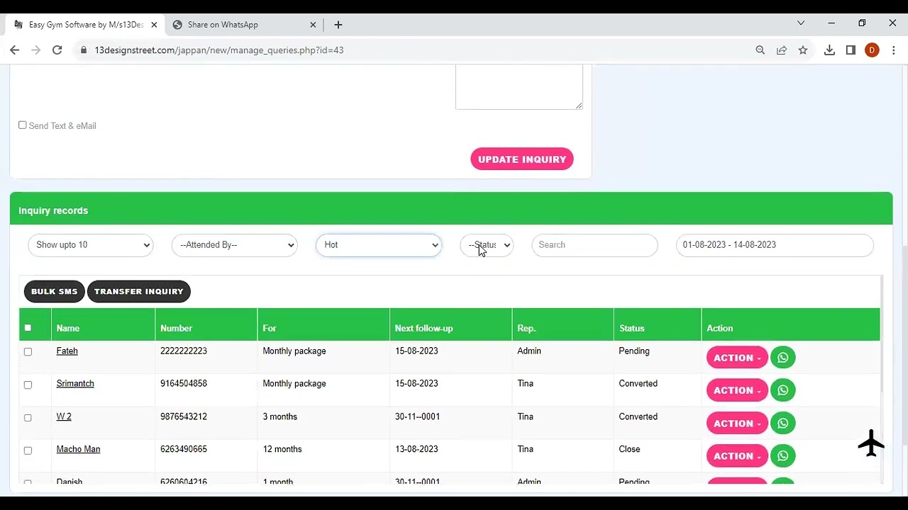Expand ACTION menu for Macho Man
Image resolution: width=908 pixels, height=510 pixels.
(737, 456)
